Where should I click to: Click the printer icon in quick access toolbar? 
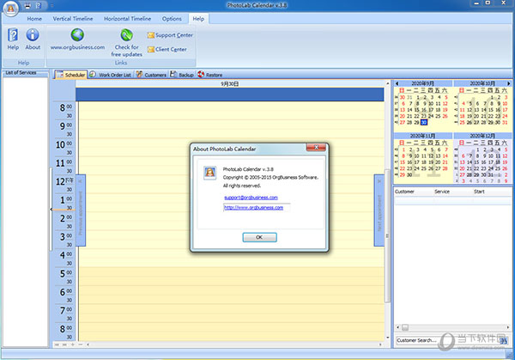[x=27, y=5]
